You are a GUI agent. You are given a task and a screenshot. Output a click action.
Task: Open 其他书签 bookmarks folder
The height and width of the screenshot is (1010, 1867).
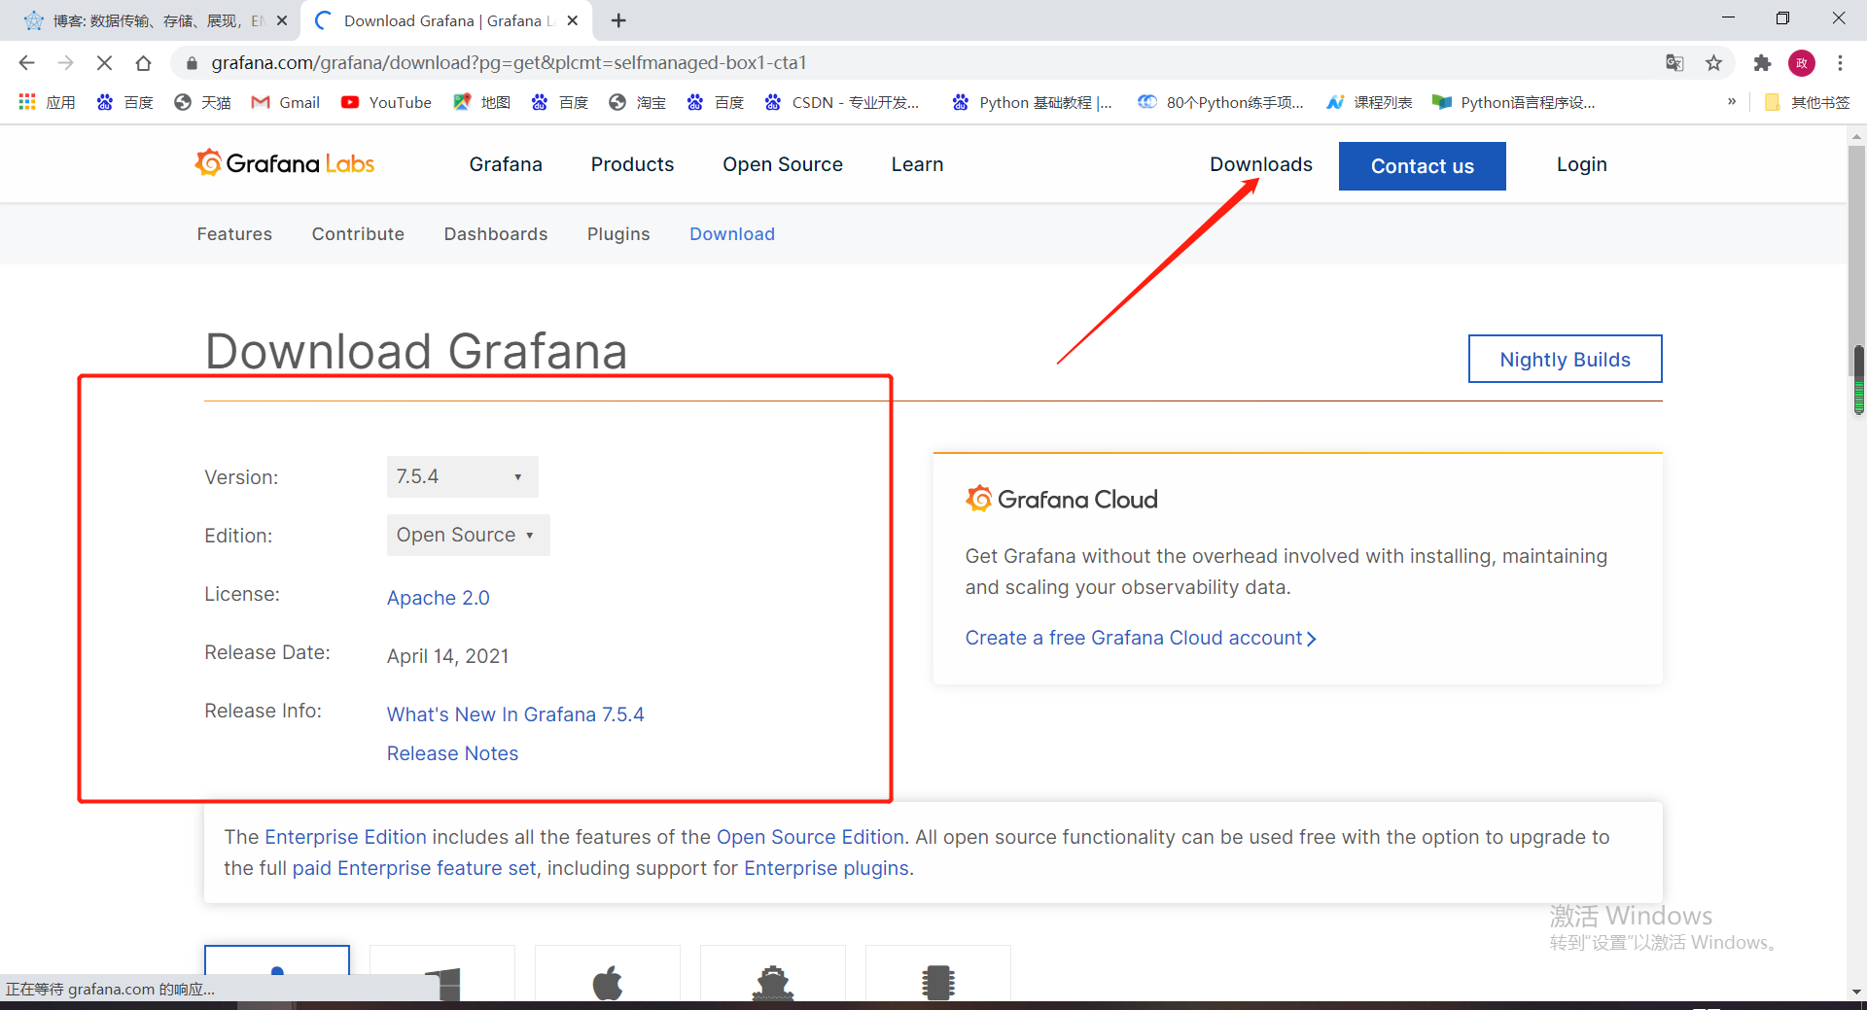tap(1807, 102)
